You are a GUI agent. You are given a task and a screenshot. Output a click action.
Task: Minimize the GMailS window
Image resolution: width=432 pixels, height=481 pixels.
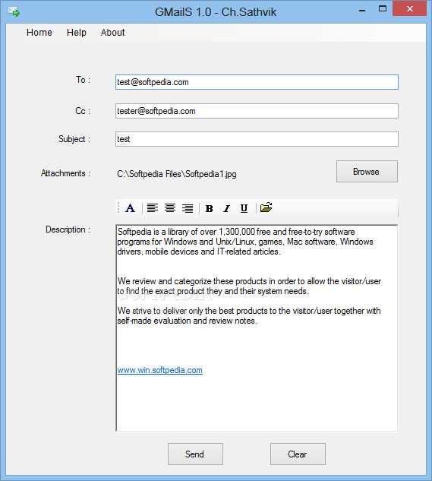coord(362,10)
